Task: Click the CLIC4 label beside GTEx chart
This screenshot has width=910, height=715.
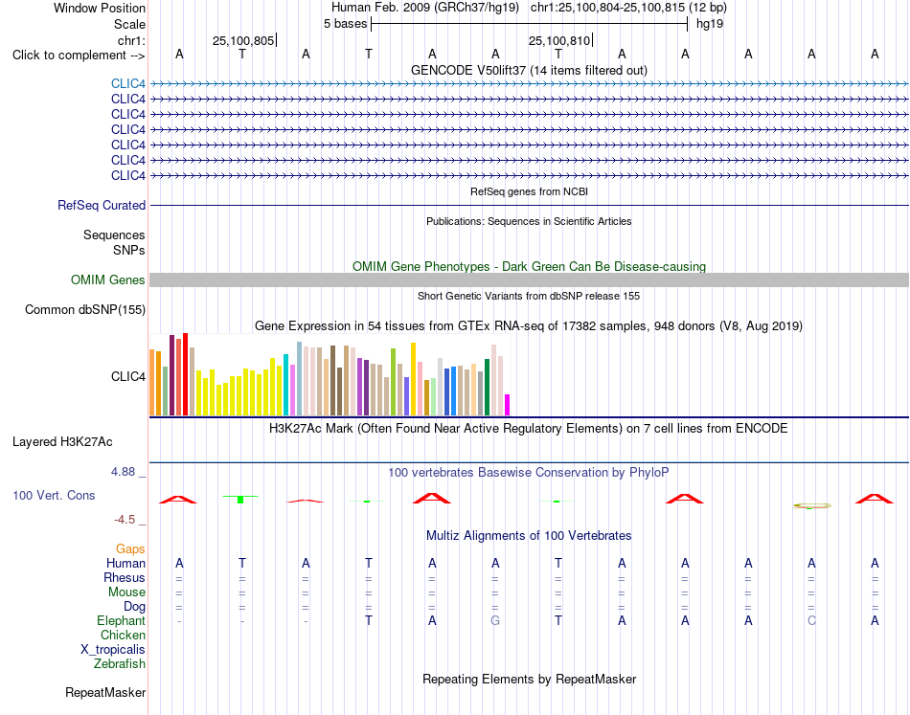Action: point(128,377)
